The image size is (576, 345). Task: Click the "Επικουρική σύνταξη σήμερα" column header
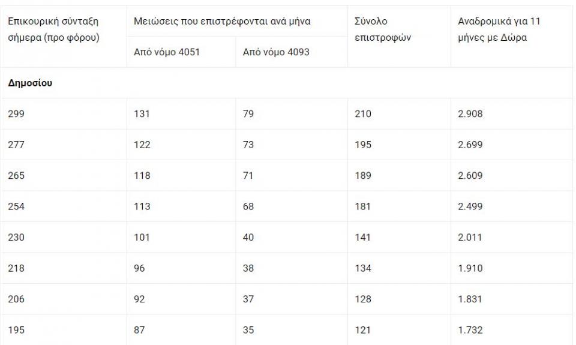click(53, 29)
